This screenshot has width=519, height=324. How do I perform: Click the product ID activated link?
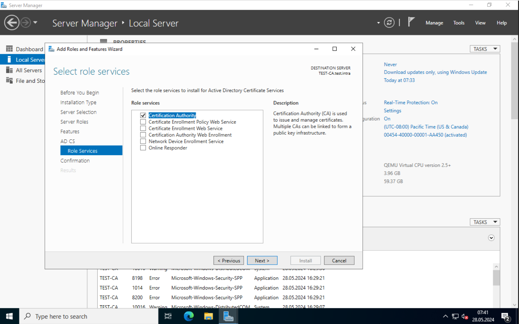click(425, 135)
